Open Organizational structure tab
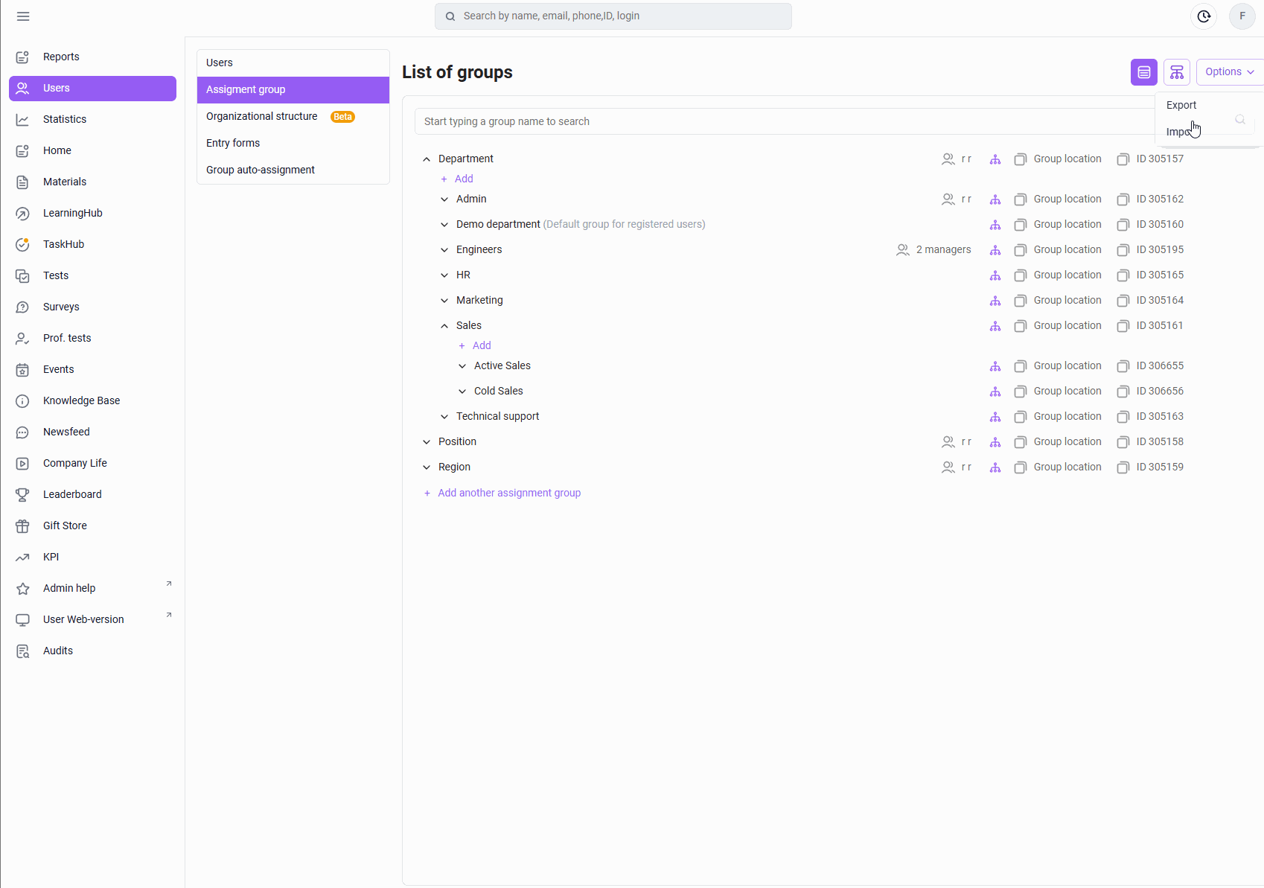Viewport: 1264px width, 888px height. [x=293, y=116]
